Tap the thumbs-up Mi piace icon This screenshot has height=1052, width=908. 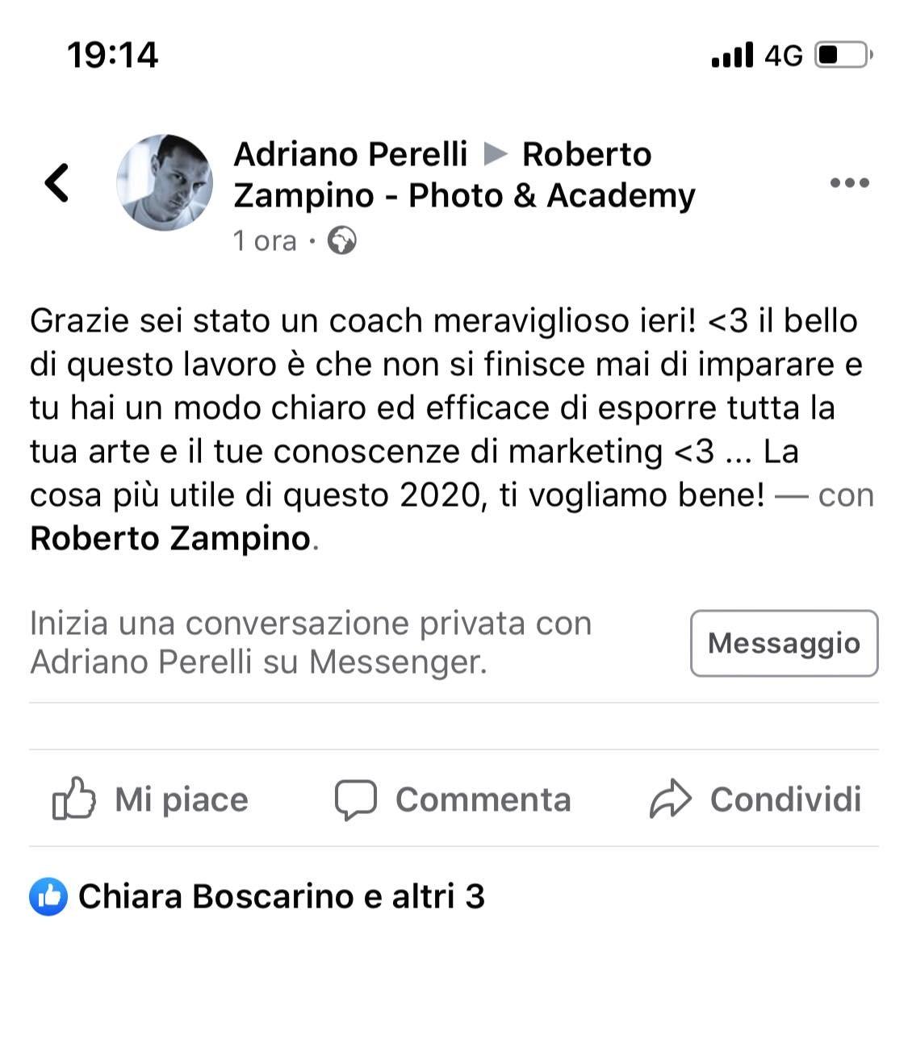[73, 799]
